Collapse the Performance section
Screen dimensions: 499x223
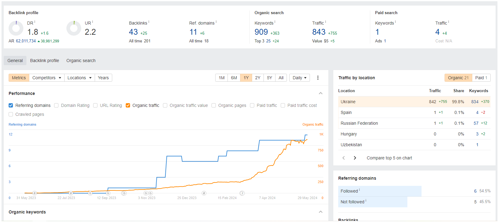320,93
